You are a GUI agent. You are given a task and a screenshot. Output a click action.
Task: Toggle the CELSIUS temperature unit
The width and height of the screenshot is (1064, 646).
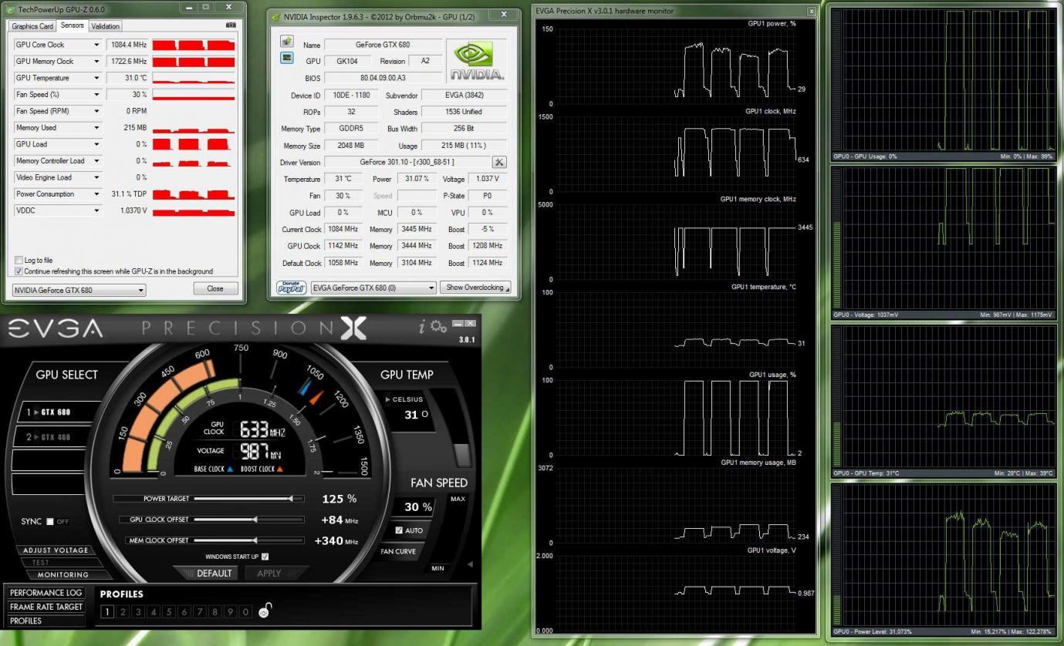404,399
